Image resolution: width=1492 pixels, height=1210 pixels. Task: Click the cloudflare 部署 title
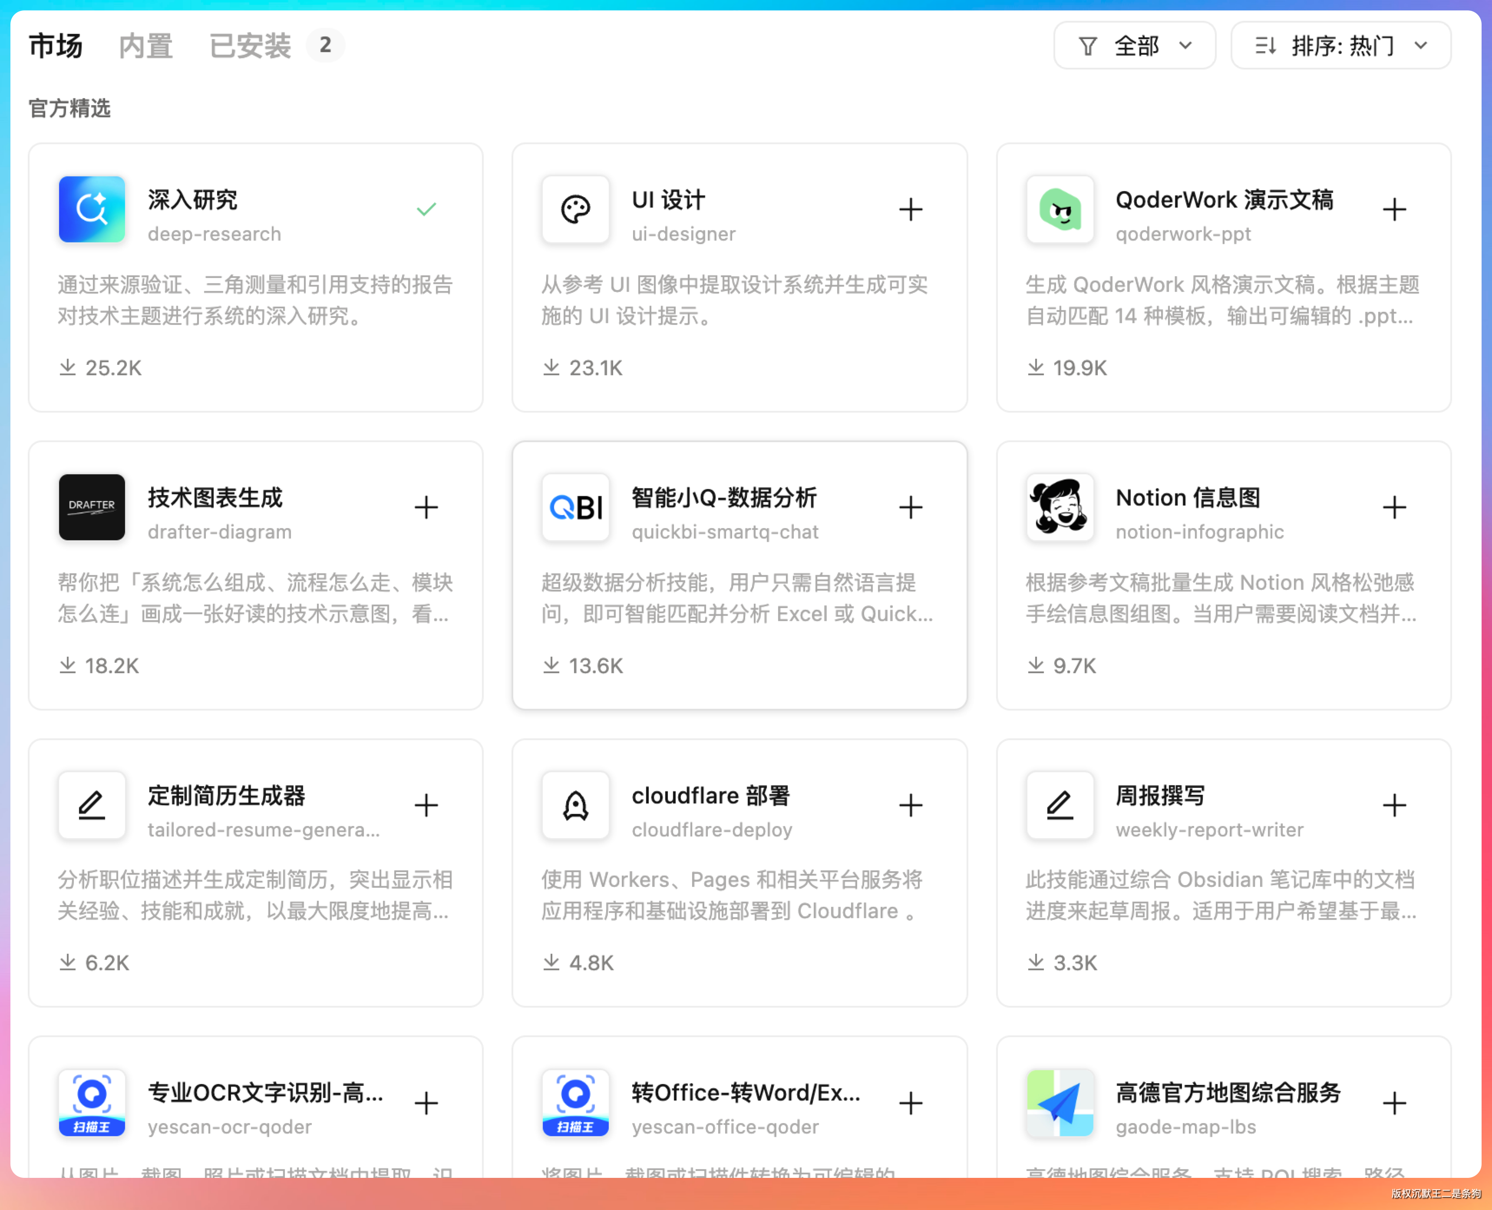click(711, 795)
